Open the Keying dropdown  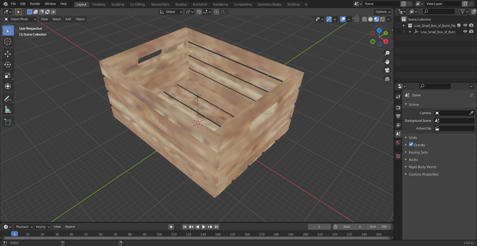[43, 227]
